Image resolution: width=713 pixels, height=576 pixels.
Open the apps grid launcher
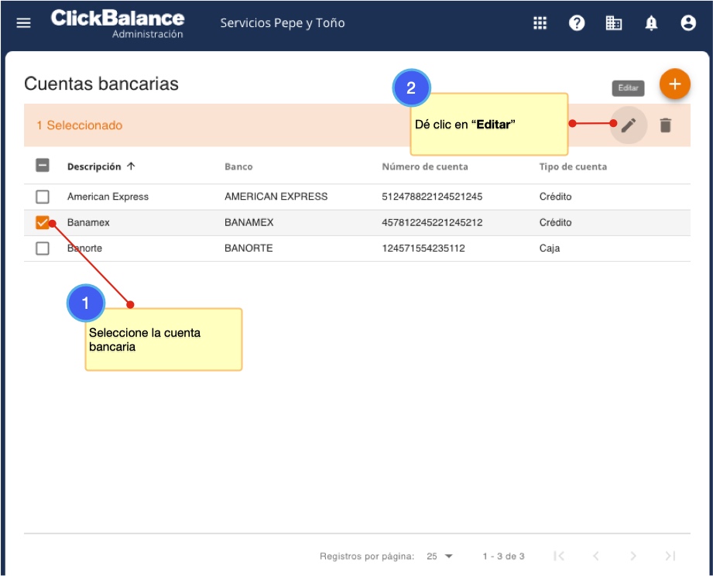[540, 23]
